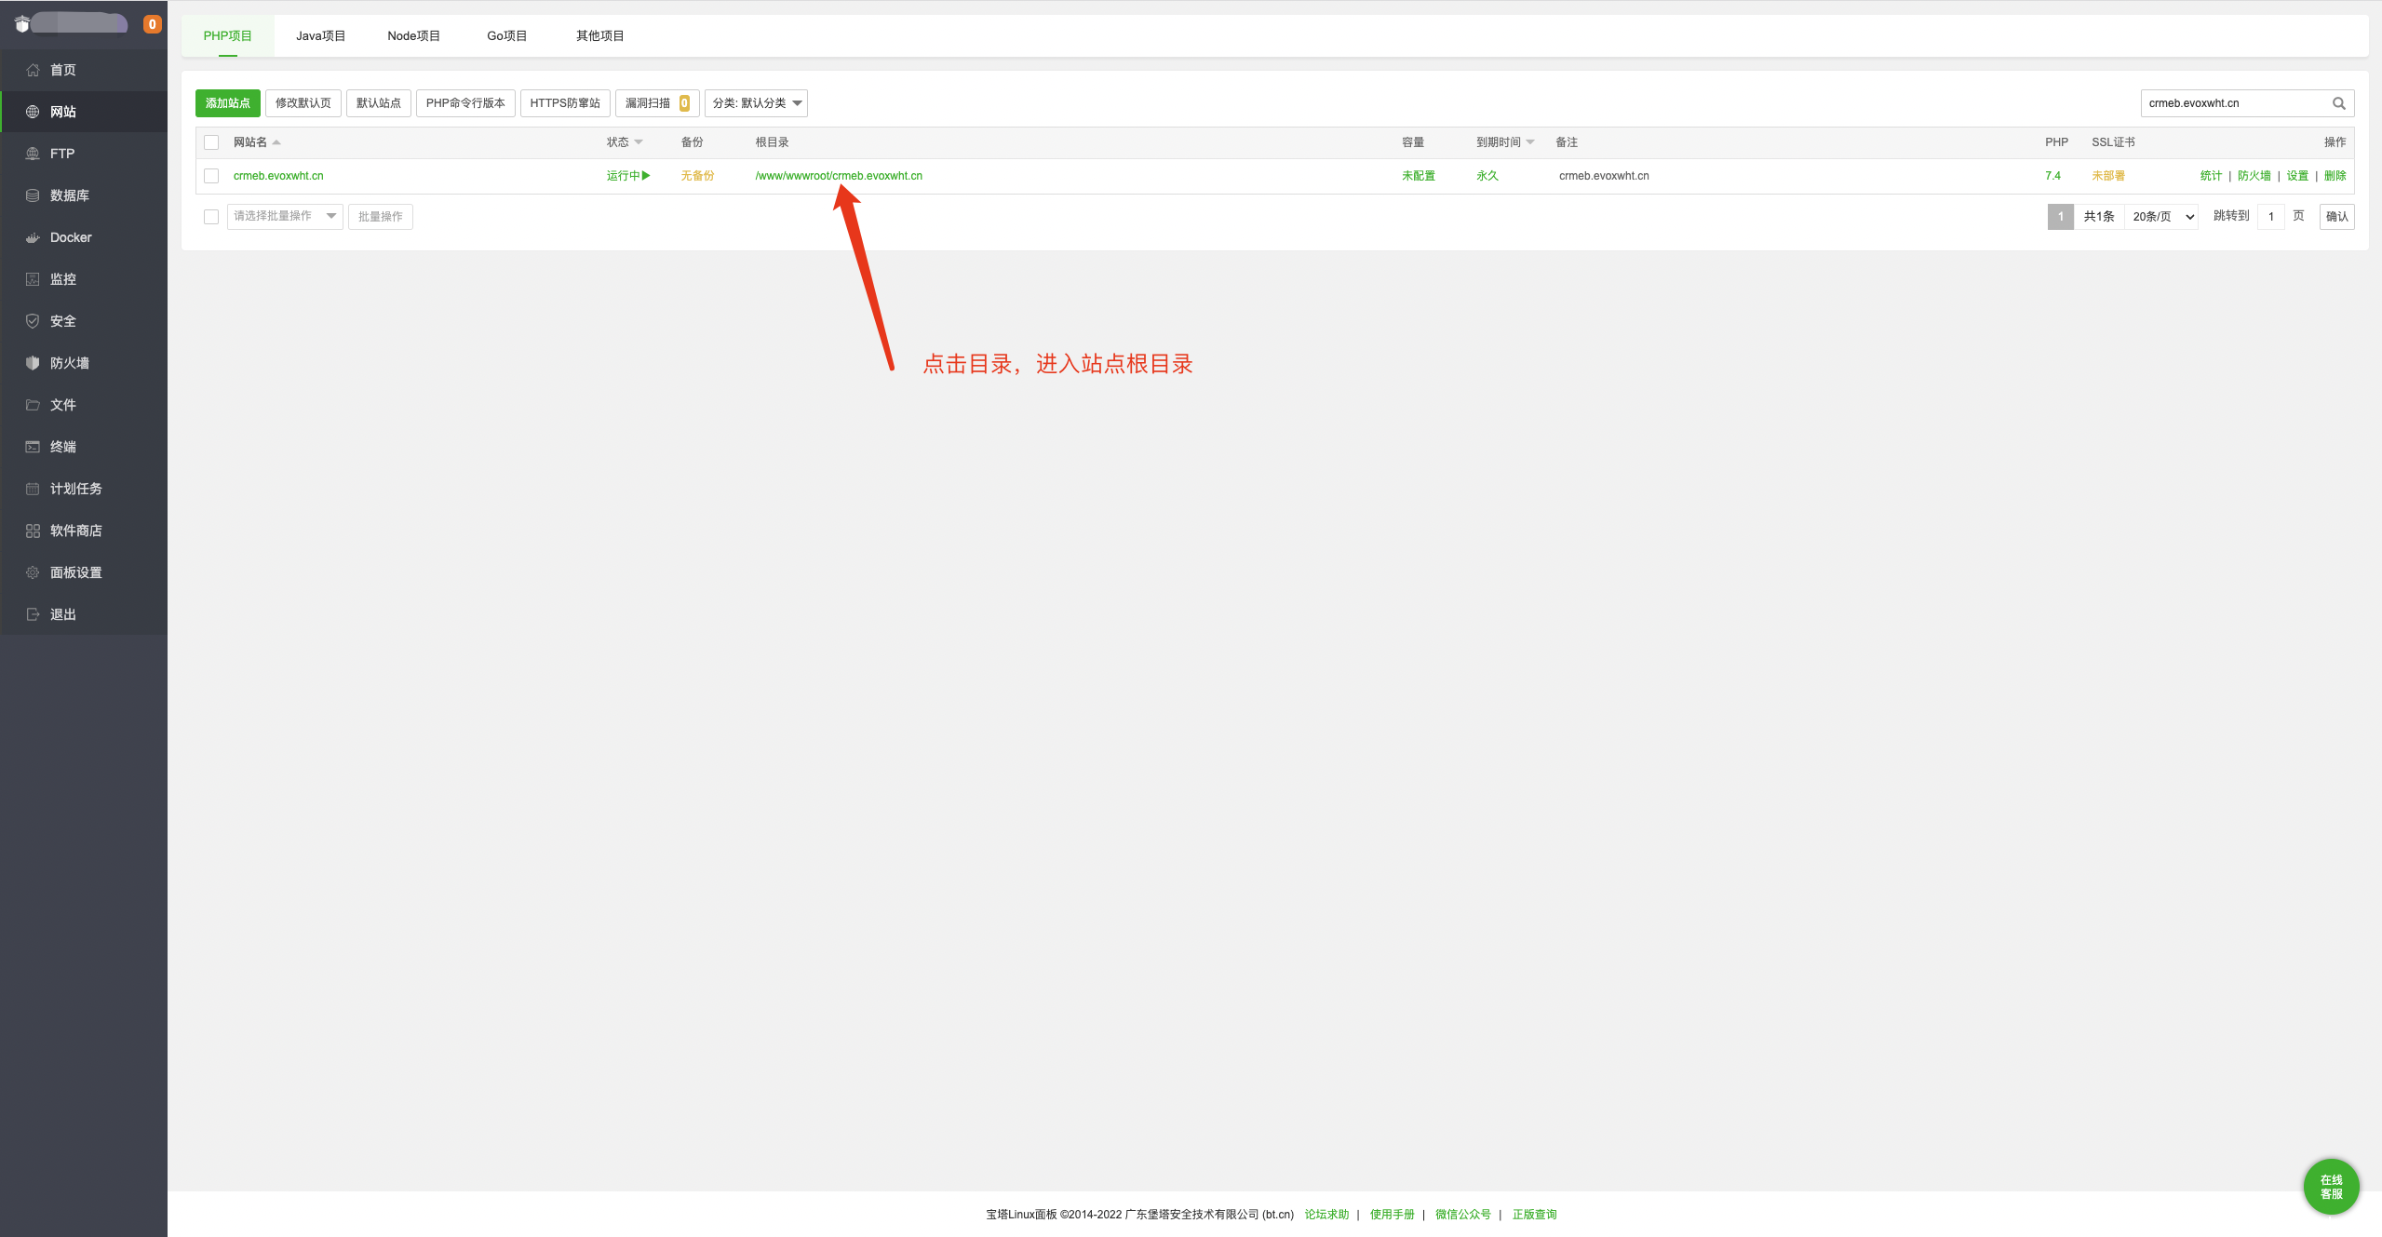Open panel settings gear icon (面板设置)
The height and width of the screenshot is (1237, 2382).
tap(33, 572)
